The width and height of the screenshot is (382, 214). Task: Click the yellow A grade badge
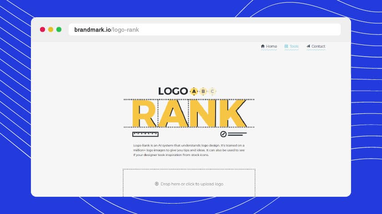click(194, 91)
